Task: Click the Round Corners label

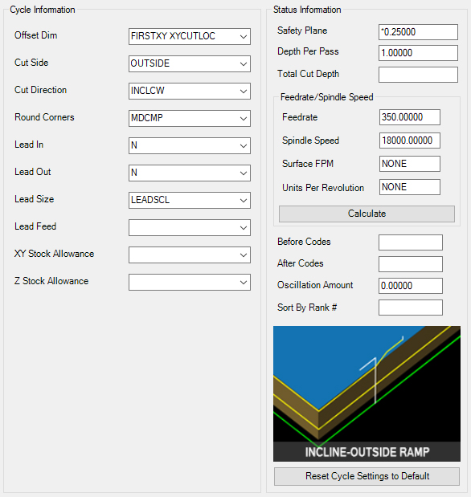Action: coord(44,117)
